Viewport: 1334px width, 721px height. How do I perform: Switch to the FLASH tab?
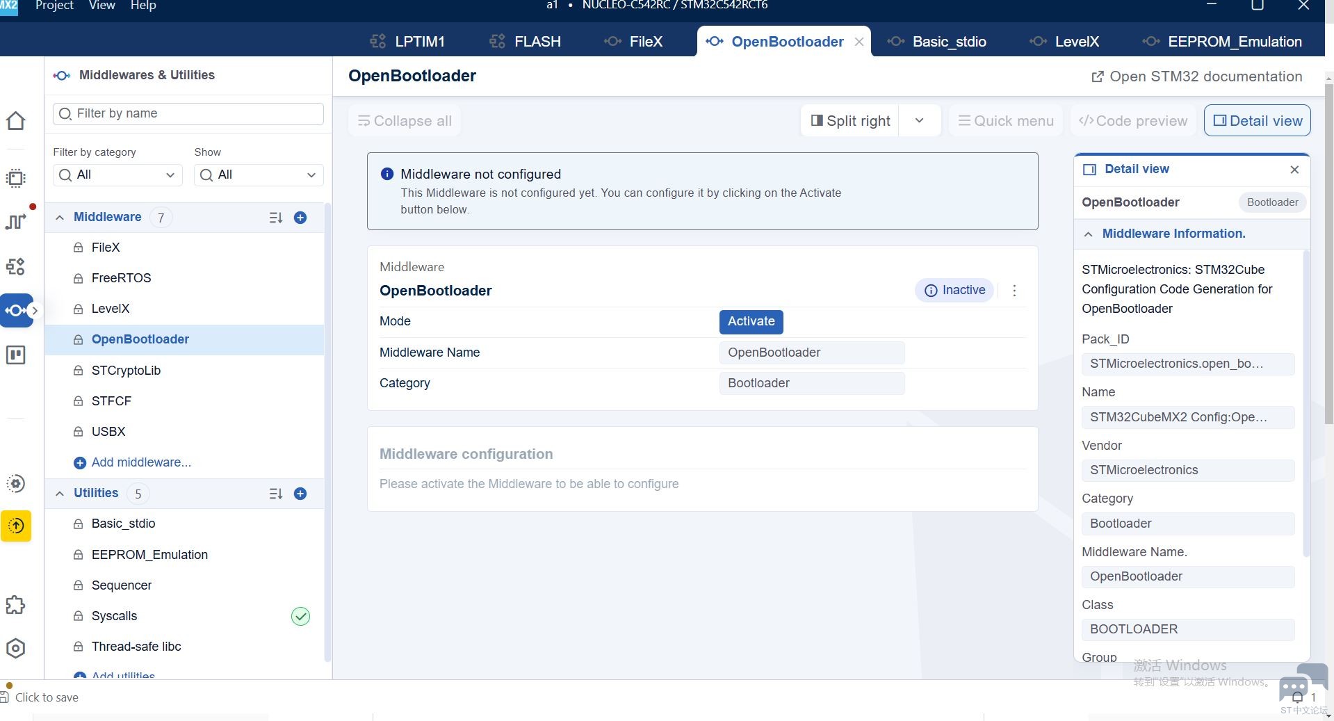[526, 42]
